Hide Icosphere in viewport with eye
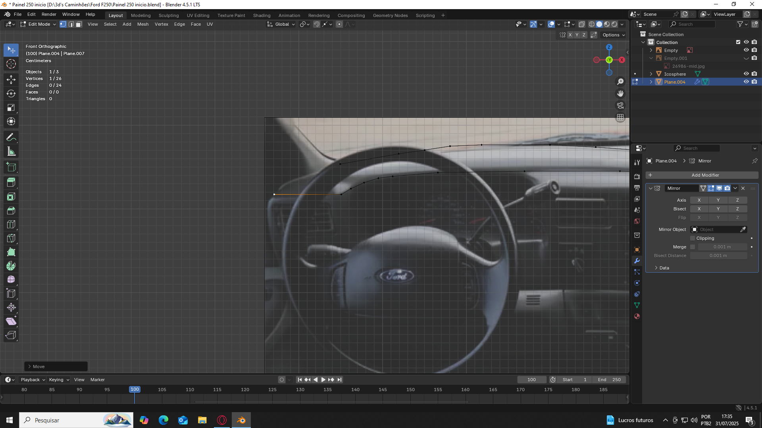Viewport: 762px width, 428px height. 746,74
